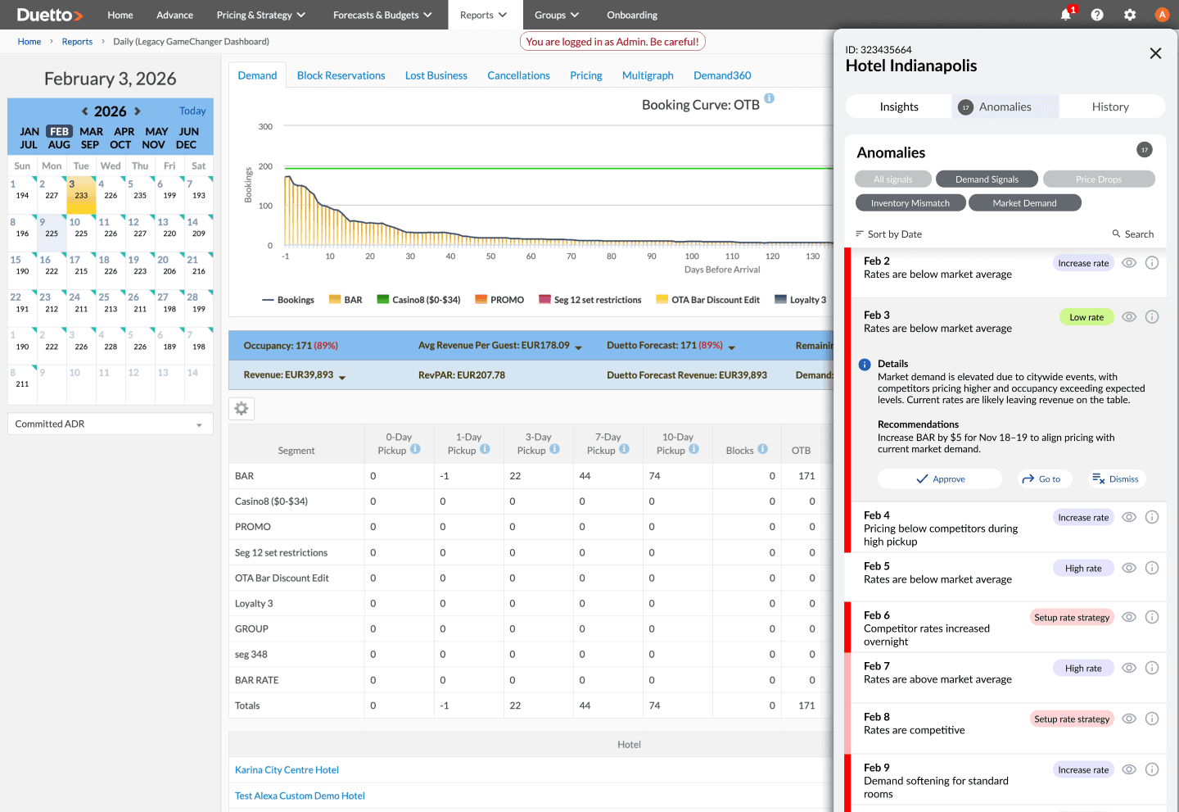This screenshot has width=1179, height=812.
Task: Toggle eye icon for Feb 3 anomaly
Action: (x=1129, y=317)
